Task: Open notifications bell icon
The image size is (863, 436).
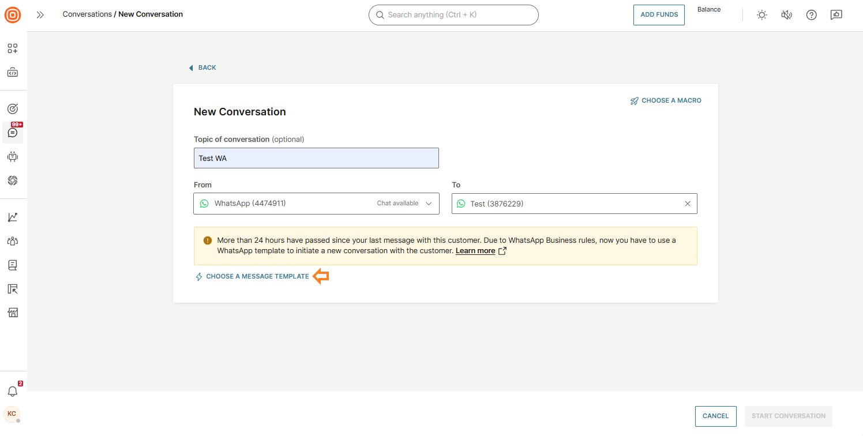Action: coord(12,392)
